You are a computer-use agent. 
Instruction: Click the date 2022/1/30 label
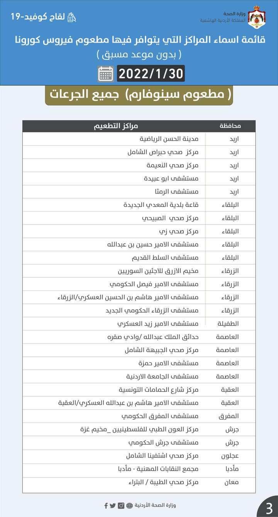click(151, 74)
